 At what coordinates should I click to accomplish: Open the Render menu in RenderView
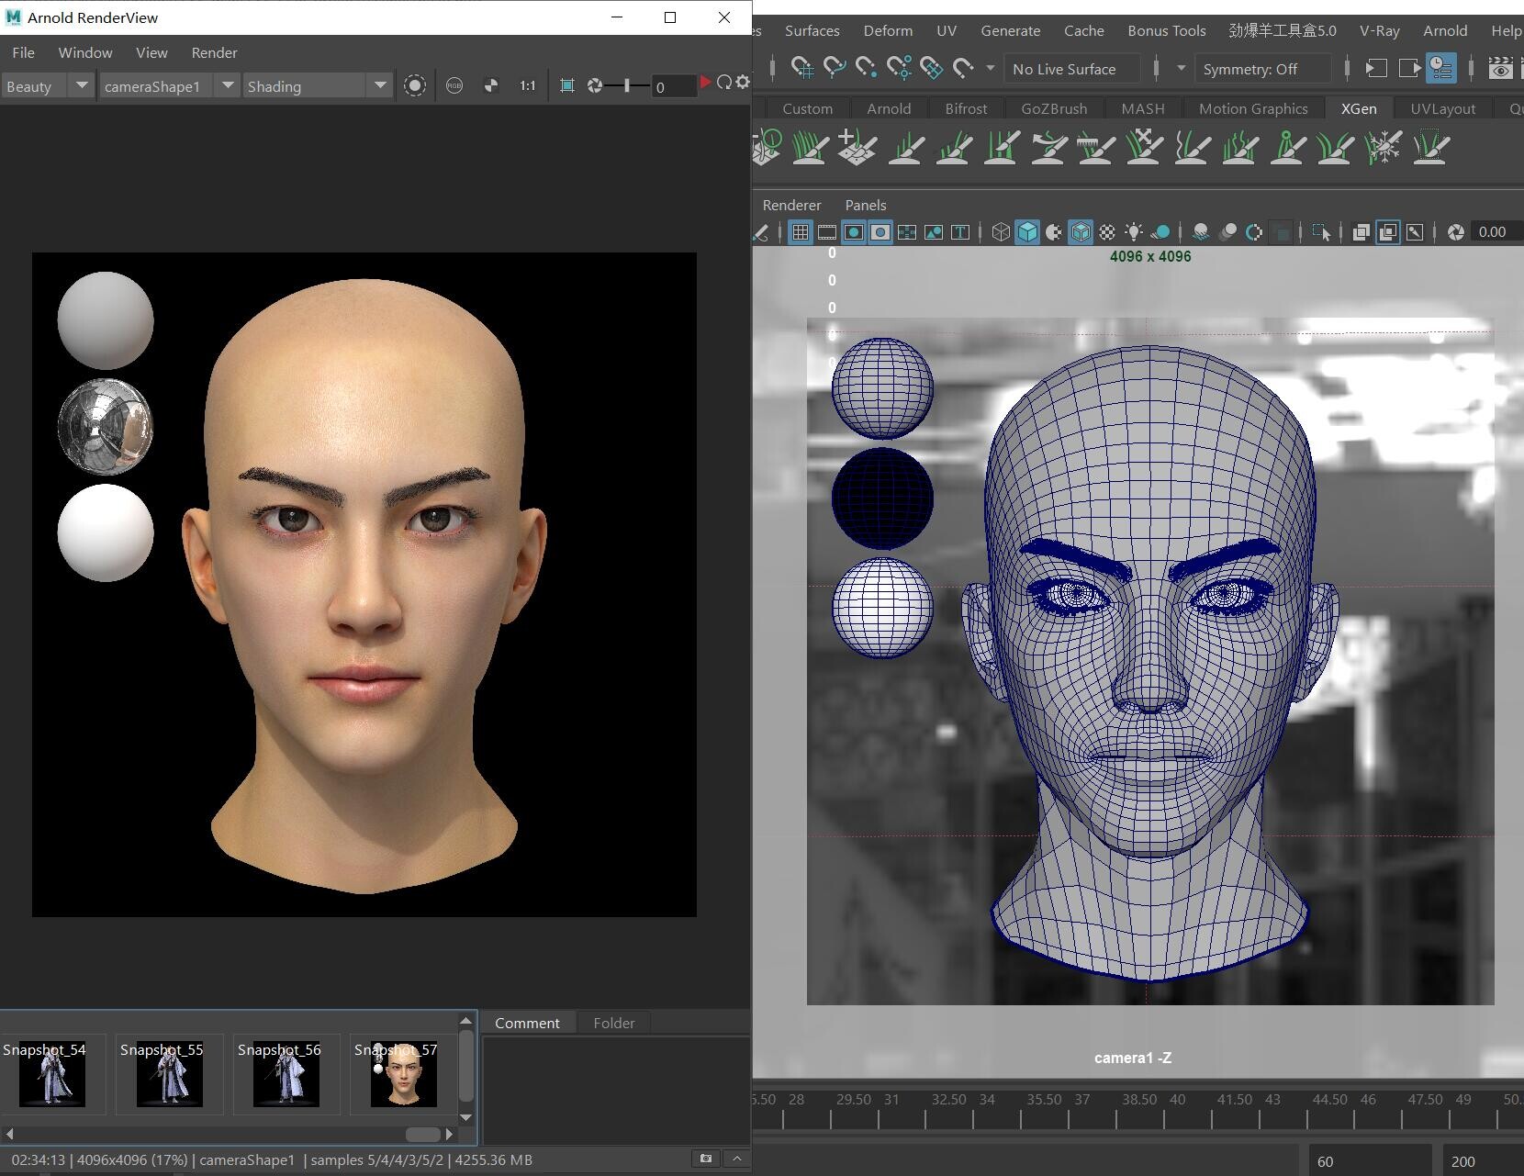coord(214,53)
